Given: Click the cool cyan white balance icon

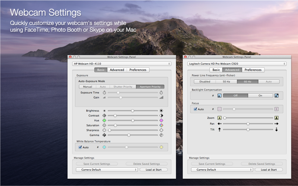Looking at the screenshot, I should coord(104,147).
